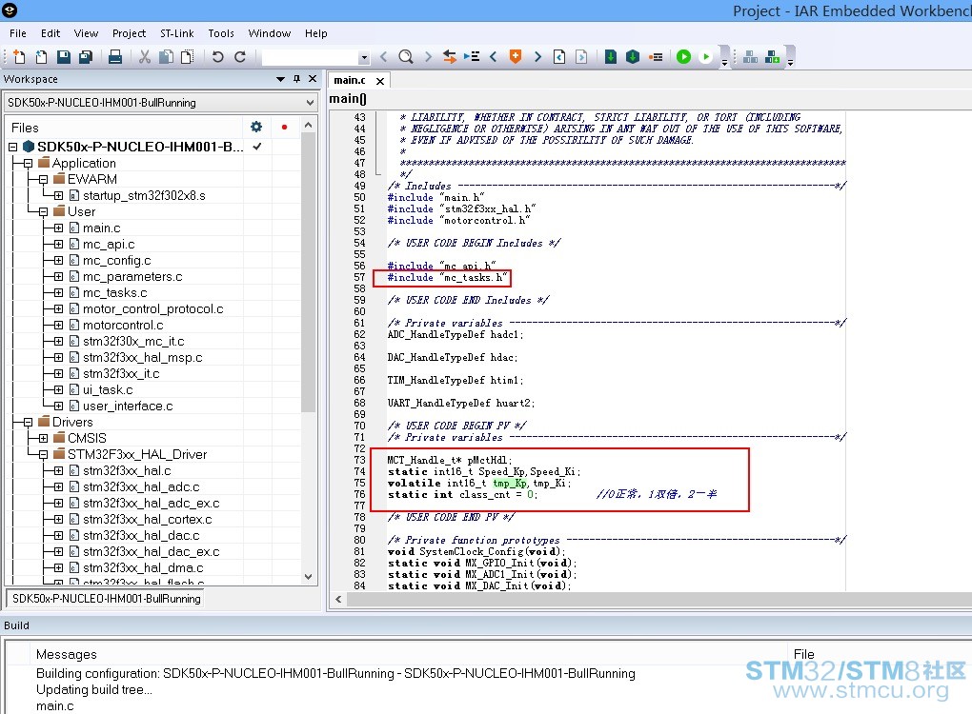Undo the last edit with Undo icon
Screen dimensions: 972x714
click(217, 57)
